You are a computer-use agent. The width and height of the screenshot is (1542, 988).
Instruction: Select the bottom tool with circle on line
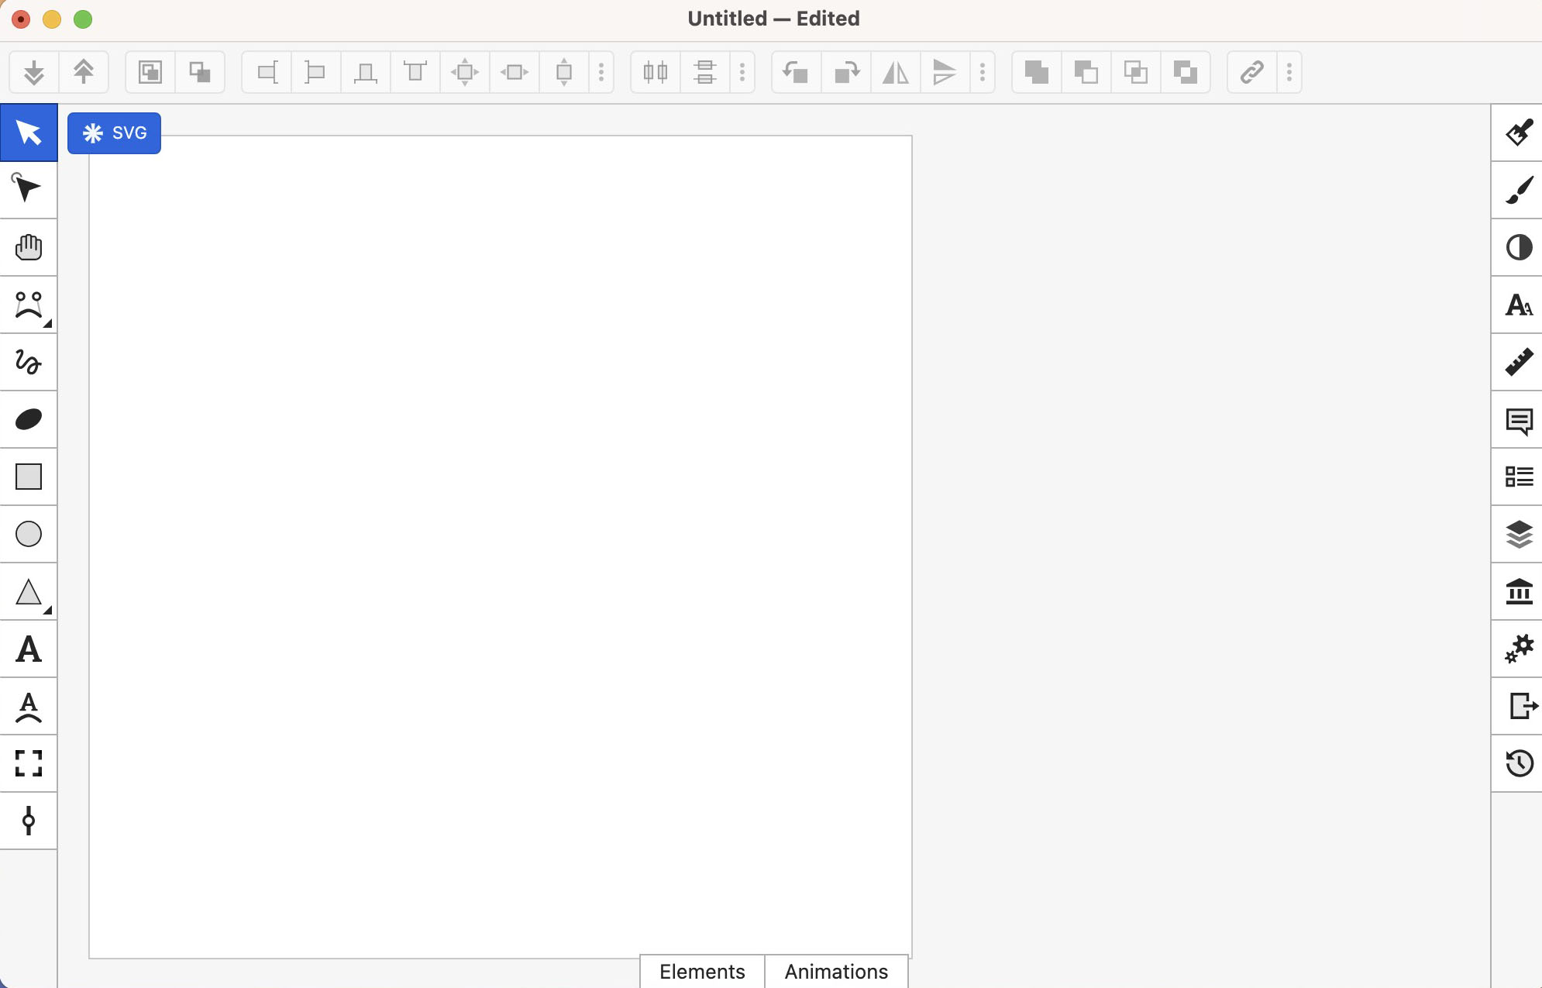click(29, 821)
